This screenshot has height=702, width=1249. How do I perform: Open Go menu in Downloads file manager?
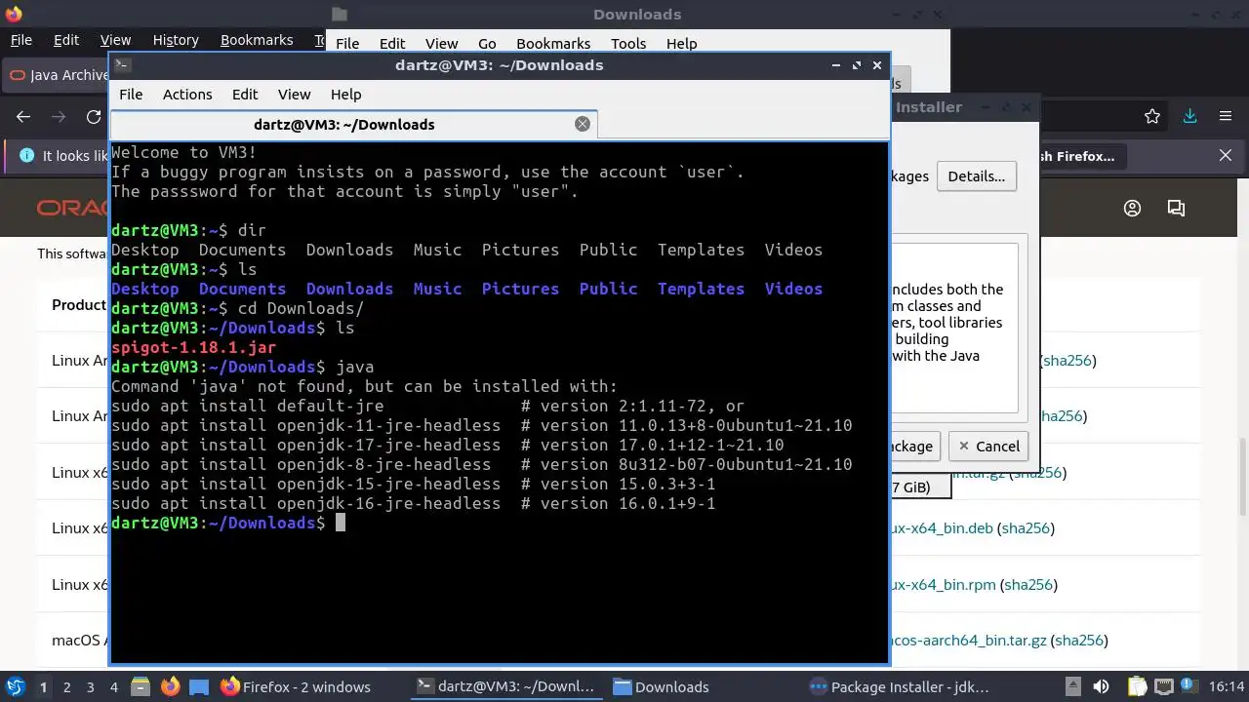click(x=487, y=44)
